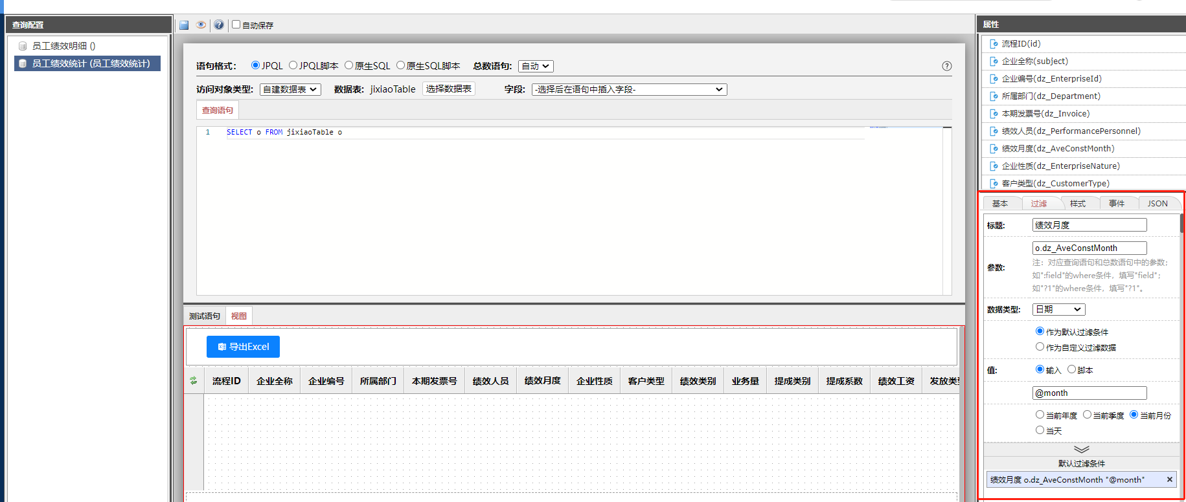The width and height of the screenshot is (1186, 502).
Task: Click the properties panel vertical scrollbar
Action: (x=1182, y=223)
